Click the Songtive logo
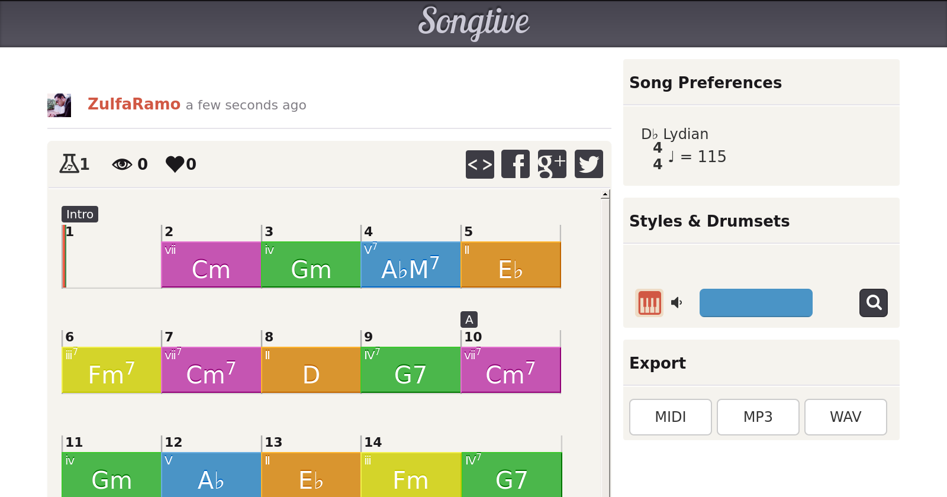947x497 pixels. coord(474,22)
